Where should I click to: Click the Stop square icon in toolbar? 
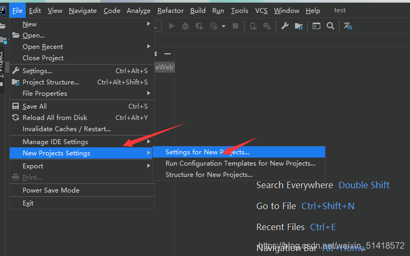point(235,26)
